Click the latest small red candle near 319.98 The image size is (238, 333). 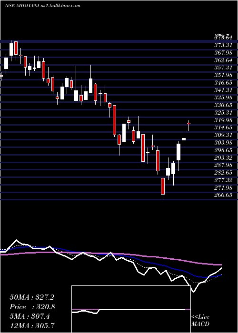(188, 123)
